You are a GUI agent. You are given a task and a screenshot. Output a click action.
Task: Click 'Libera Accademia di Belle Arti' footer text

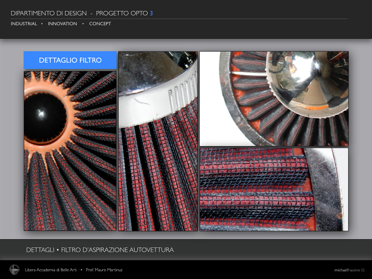pos(51,270)
